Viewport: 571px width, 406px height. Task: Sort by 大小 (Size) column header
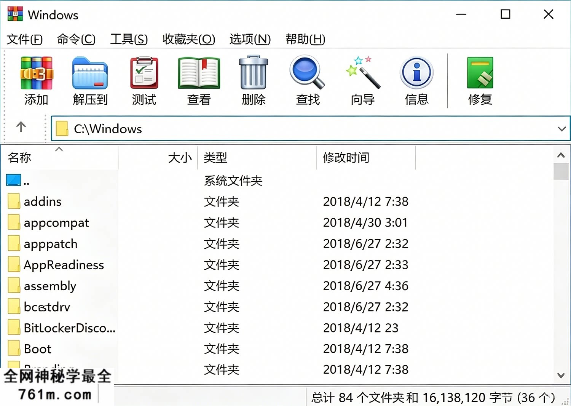point(158,157)
